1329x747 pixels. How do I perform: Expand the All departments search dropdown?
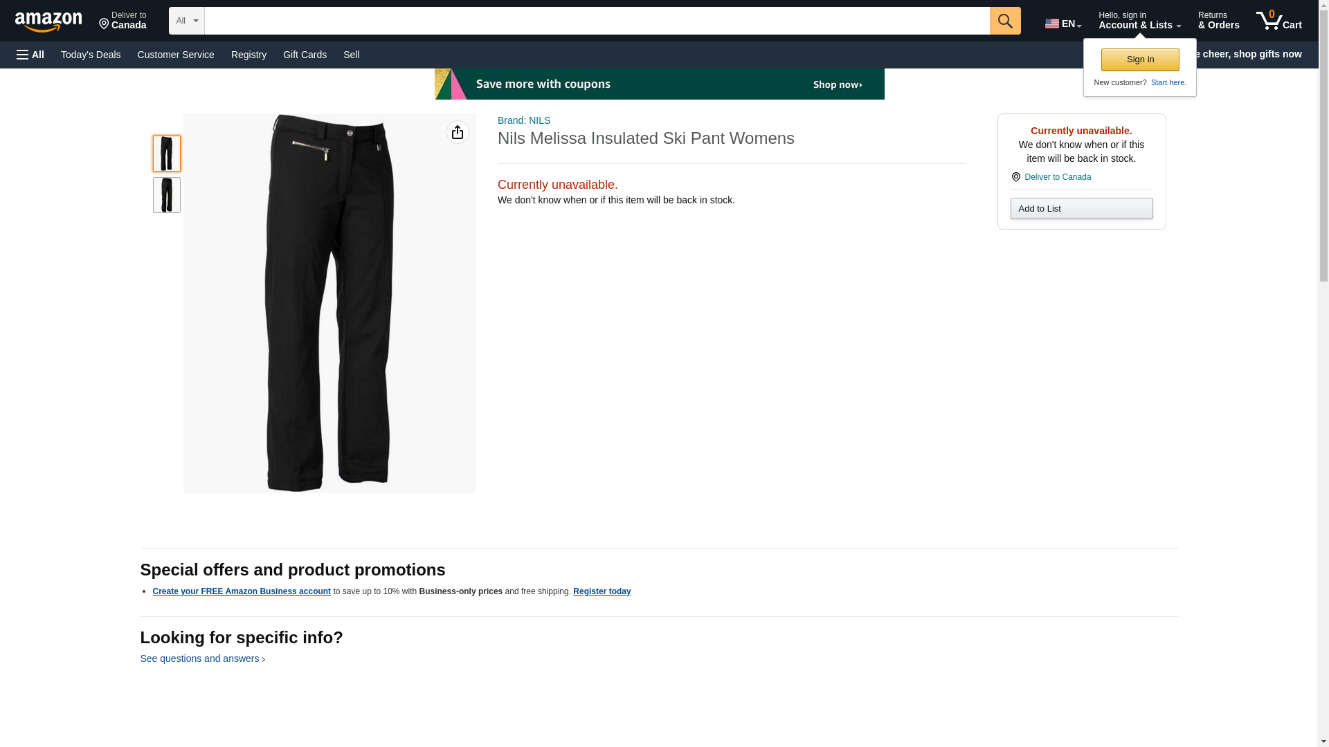point(187,21)
